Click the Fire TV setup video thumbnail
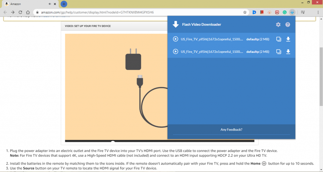 pos(116,86)
